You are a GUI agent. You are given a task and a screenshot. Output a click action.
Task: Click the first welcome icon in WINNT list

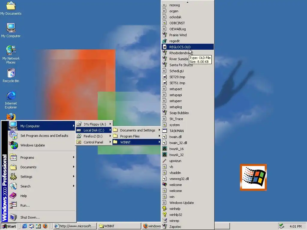click(x=165, y=185)
